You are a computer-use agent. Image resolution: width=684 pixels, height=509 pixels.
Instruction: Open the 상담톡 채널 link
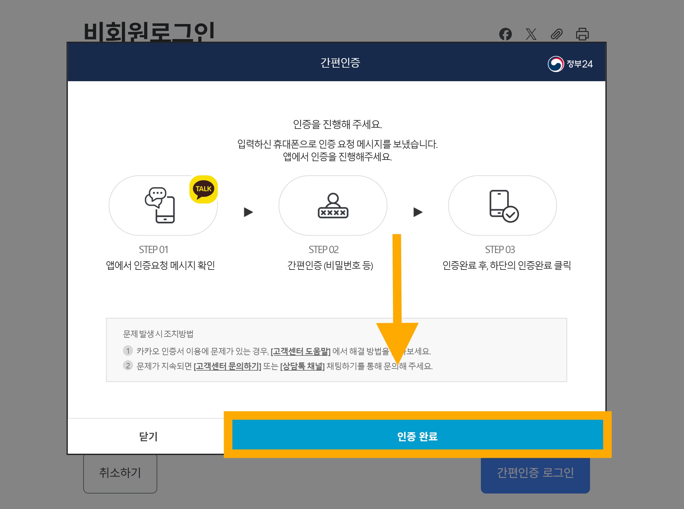click(x=302, y=366)
